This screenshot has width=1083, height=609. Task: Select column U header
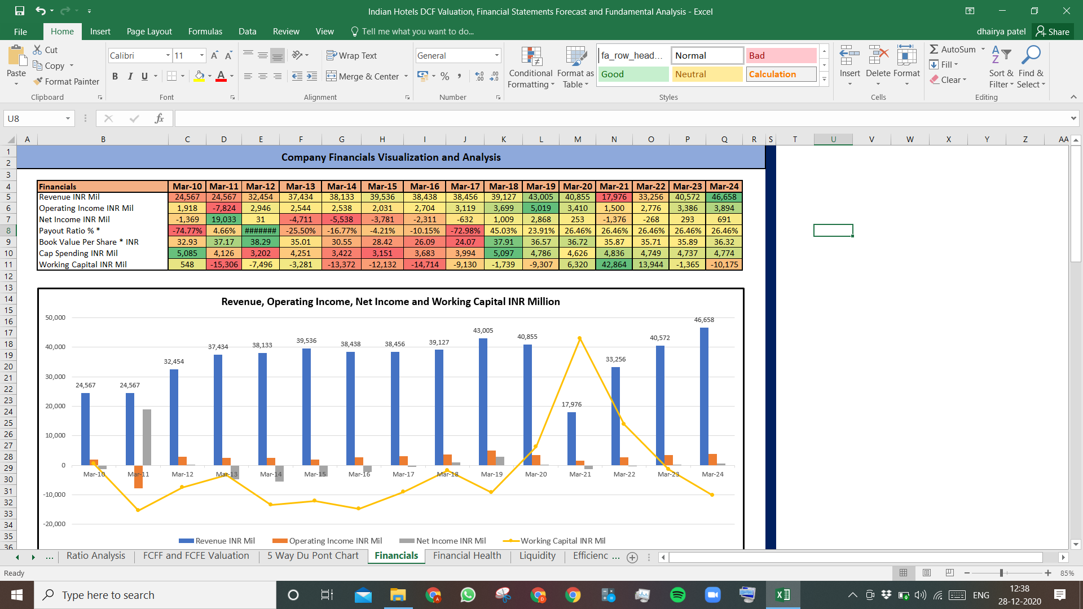tap(833, 139)
